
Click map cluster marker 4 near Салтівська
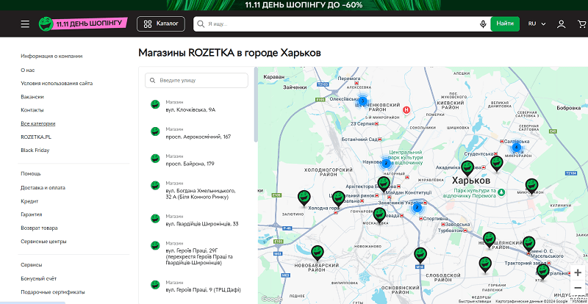(x=517, y=148)
